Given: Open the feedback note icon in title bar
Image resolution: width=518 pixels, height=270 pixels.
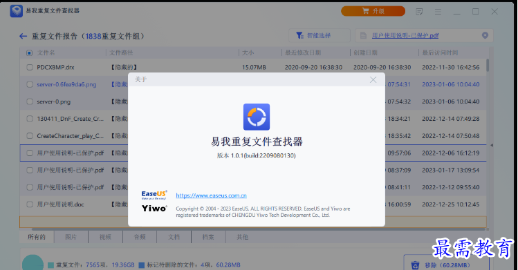Looking at the screenshot, I should click(419, 12).
